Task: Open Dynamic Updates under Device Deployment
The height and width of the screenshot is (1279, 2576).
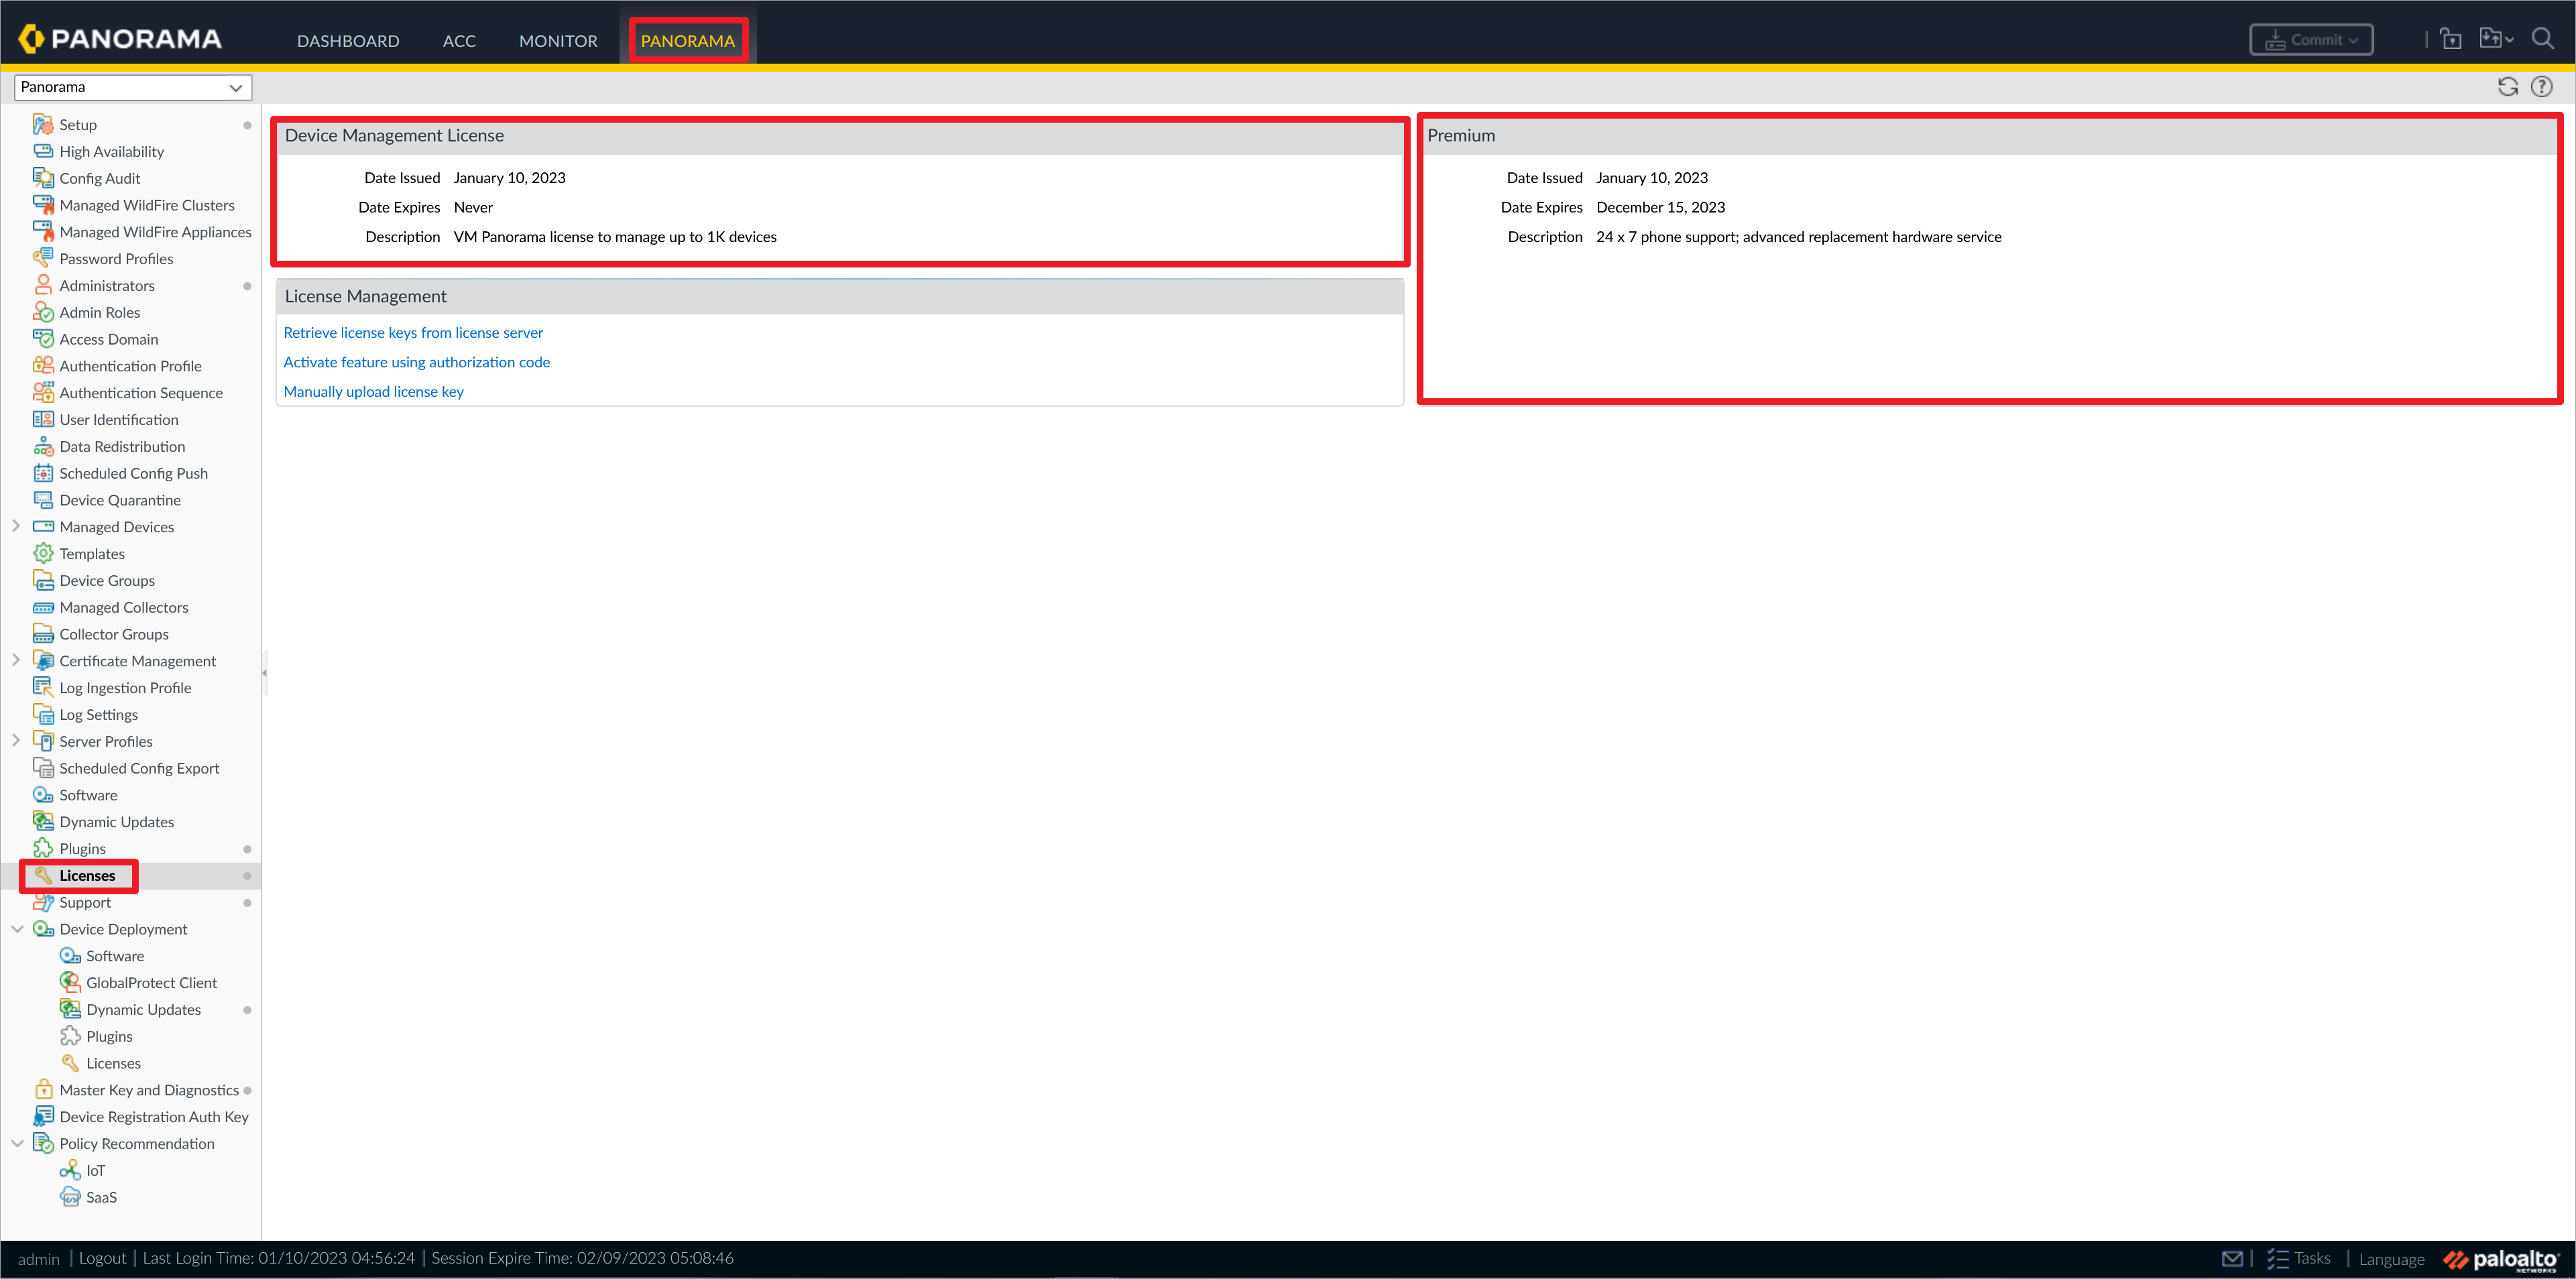Action: [x=144, y=1009]
